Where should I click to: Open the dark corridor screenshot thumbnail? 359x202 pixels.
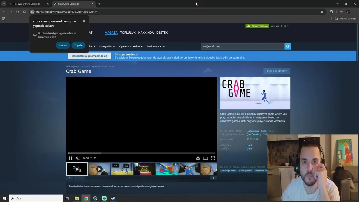click(144, 169)
